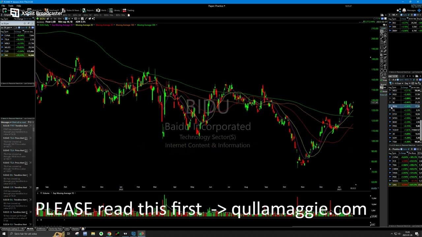
Task: Click the share icon beside Messages bell
Action: 400,10
